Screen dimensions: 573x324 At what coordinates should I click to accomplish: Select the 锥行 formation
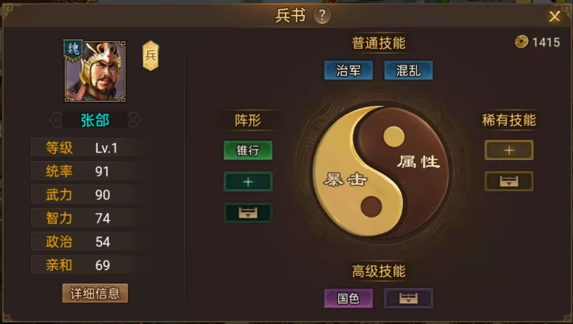248,150
